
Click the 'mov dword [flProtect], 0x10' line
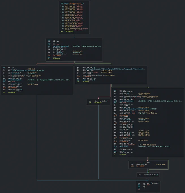[21, 77]
